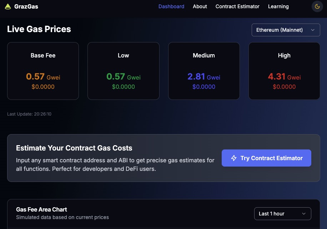
Task: Click the Gas Fee Area Chart title
Action: click(41, 209)
